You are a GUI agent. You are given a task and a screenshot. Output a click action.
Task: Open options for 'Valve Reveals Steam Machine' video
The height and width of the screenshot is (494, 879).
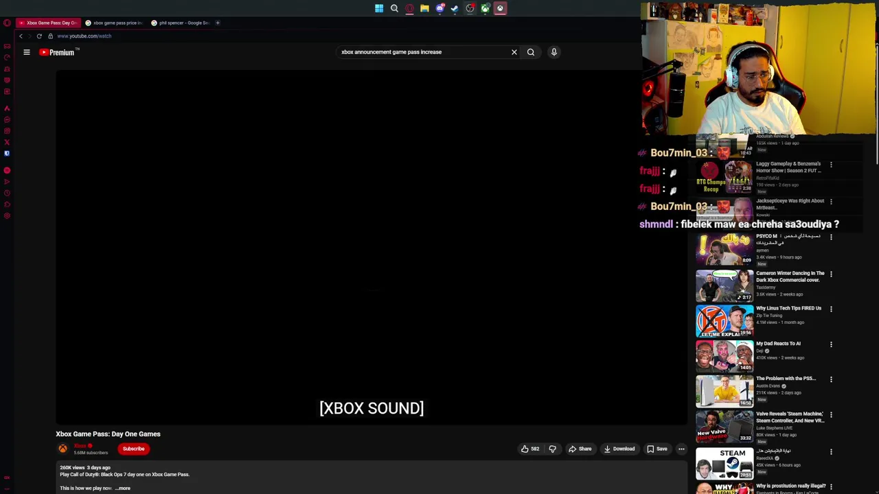tap(831, 415)
